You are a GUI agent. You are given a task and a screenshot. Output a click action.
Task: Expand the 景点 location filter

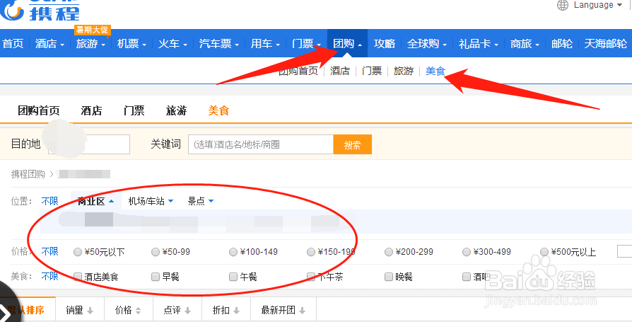tap(201, 201)
